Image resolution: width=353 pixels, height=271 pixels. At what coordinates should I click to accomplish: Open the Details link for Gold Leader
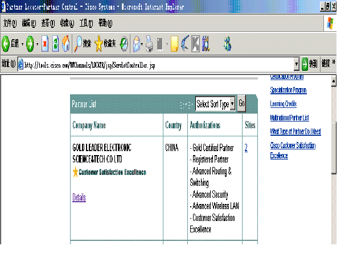(x=79, y=197)
